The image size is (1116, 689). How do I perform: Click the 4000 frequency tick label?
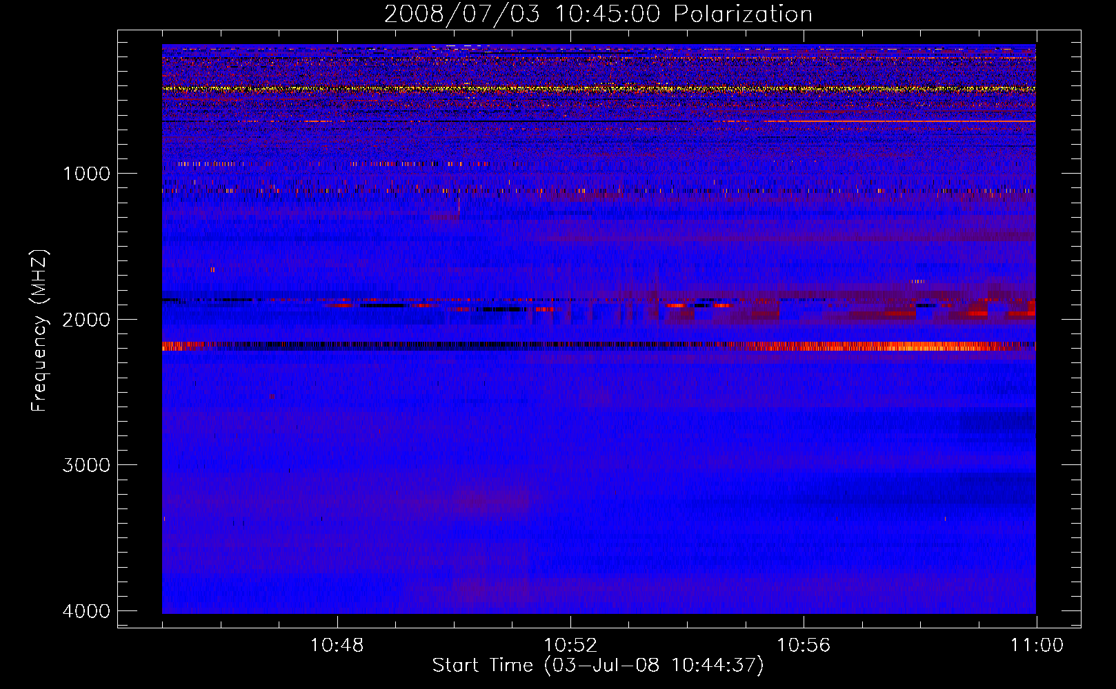86,611
